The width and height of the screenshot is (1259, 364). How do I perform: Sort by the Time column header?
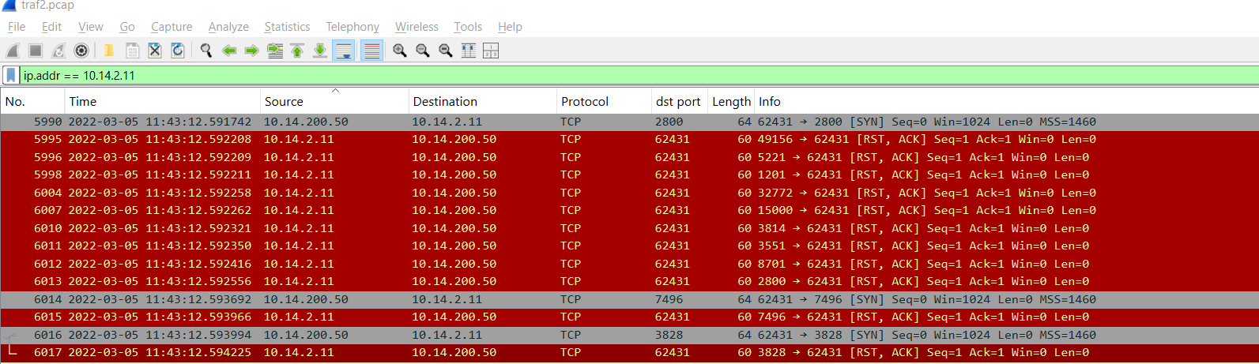(x=162, y=101)
